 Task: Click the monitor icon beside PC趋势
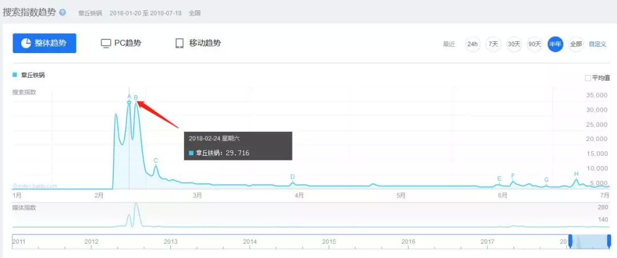click(x=106, y=43)
